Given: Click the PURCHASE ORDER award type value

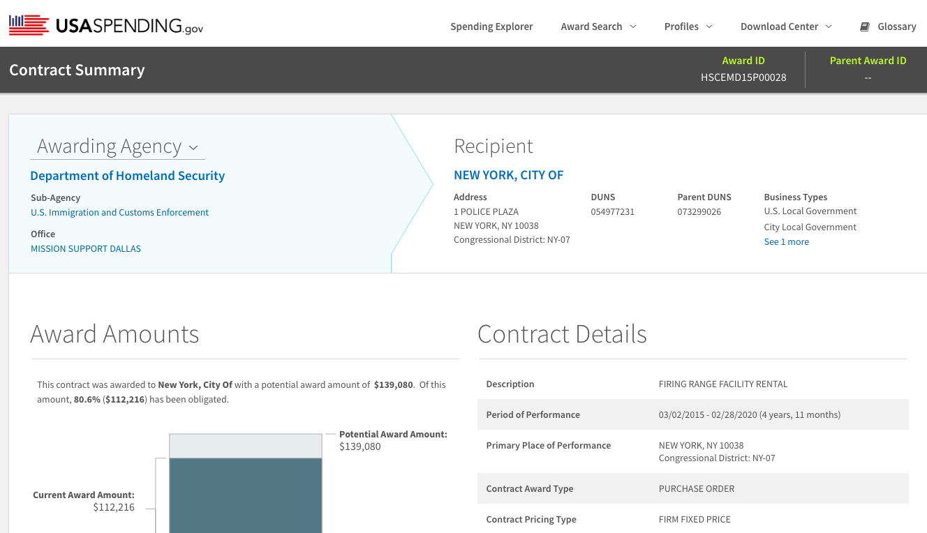Looking at the screenshot, I should tap(696, 488).
